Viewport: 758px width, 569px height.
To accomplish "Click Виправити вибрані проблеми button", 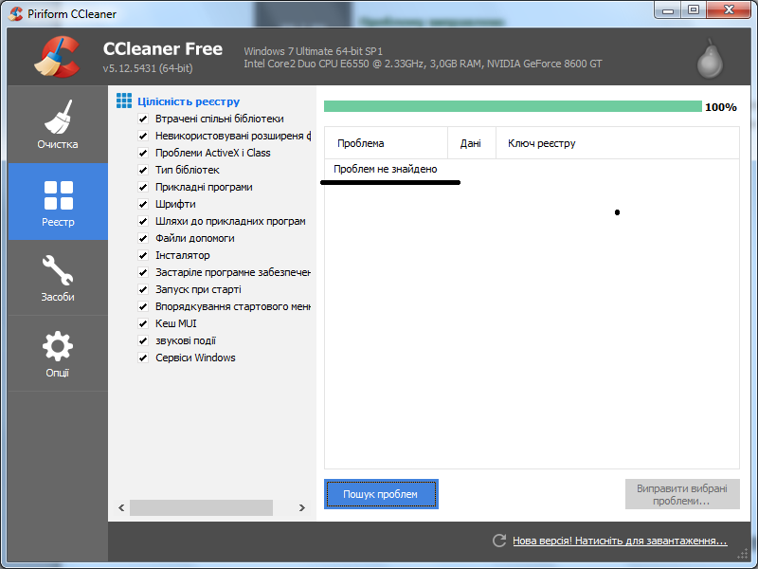I will 682,494.
